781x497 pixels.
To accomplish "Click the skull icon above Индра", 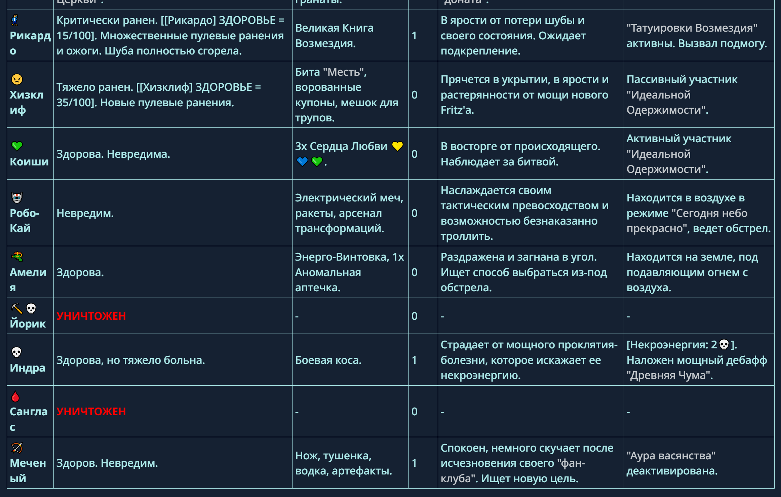I will 16,352.
